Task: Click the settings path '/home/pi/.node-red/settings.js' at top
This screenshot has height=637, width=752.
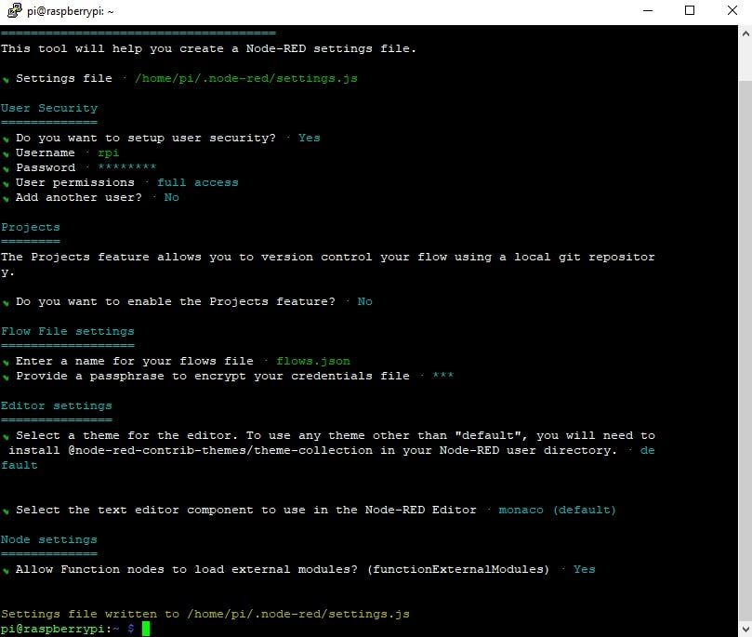Action: [x=246, y=78]
